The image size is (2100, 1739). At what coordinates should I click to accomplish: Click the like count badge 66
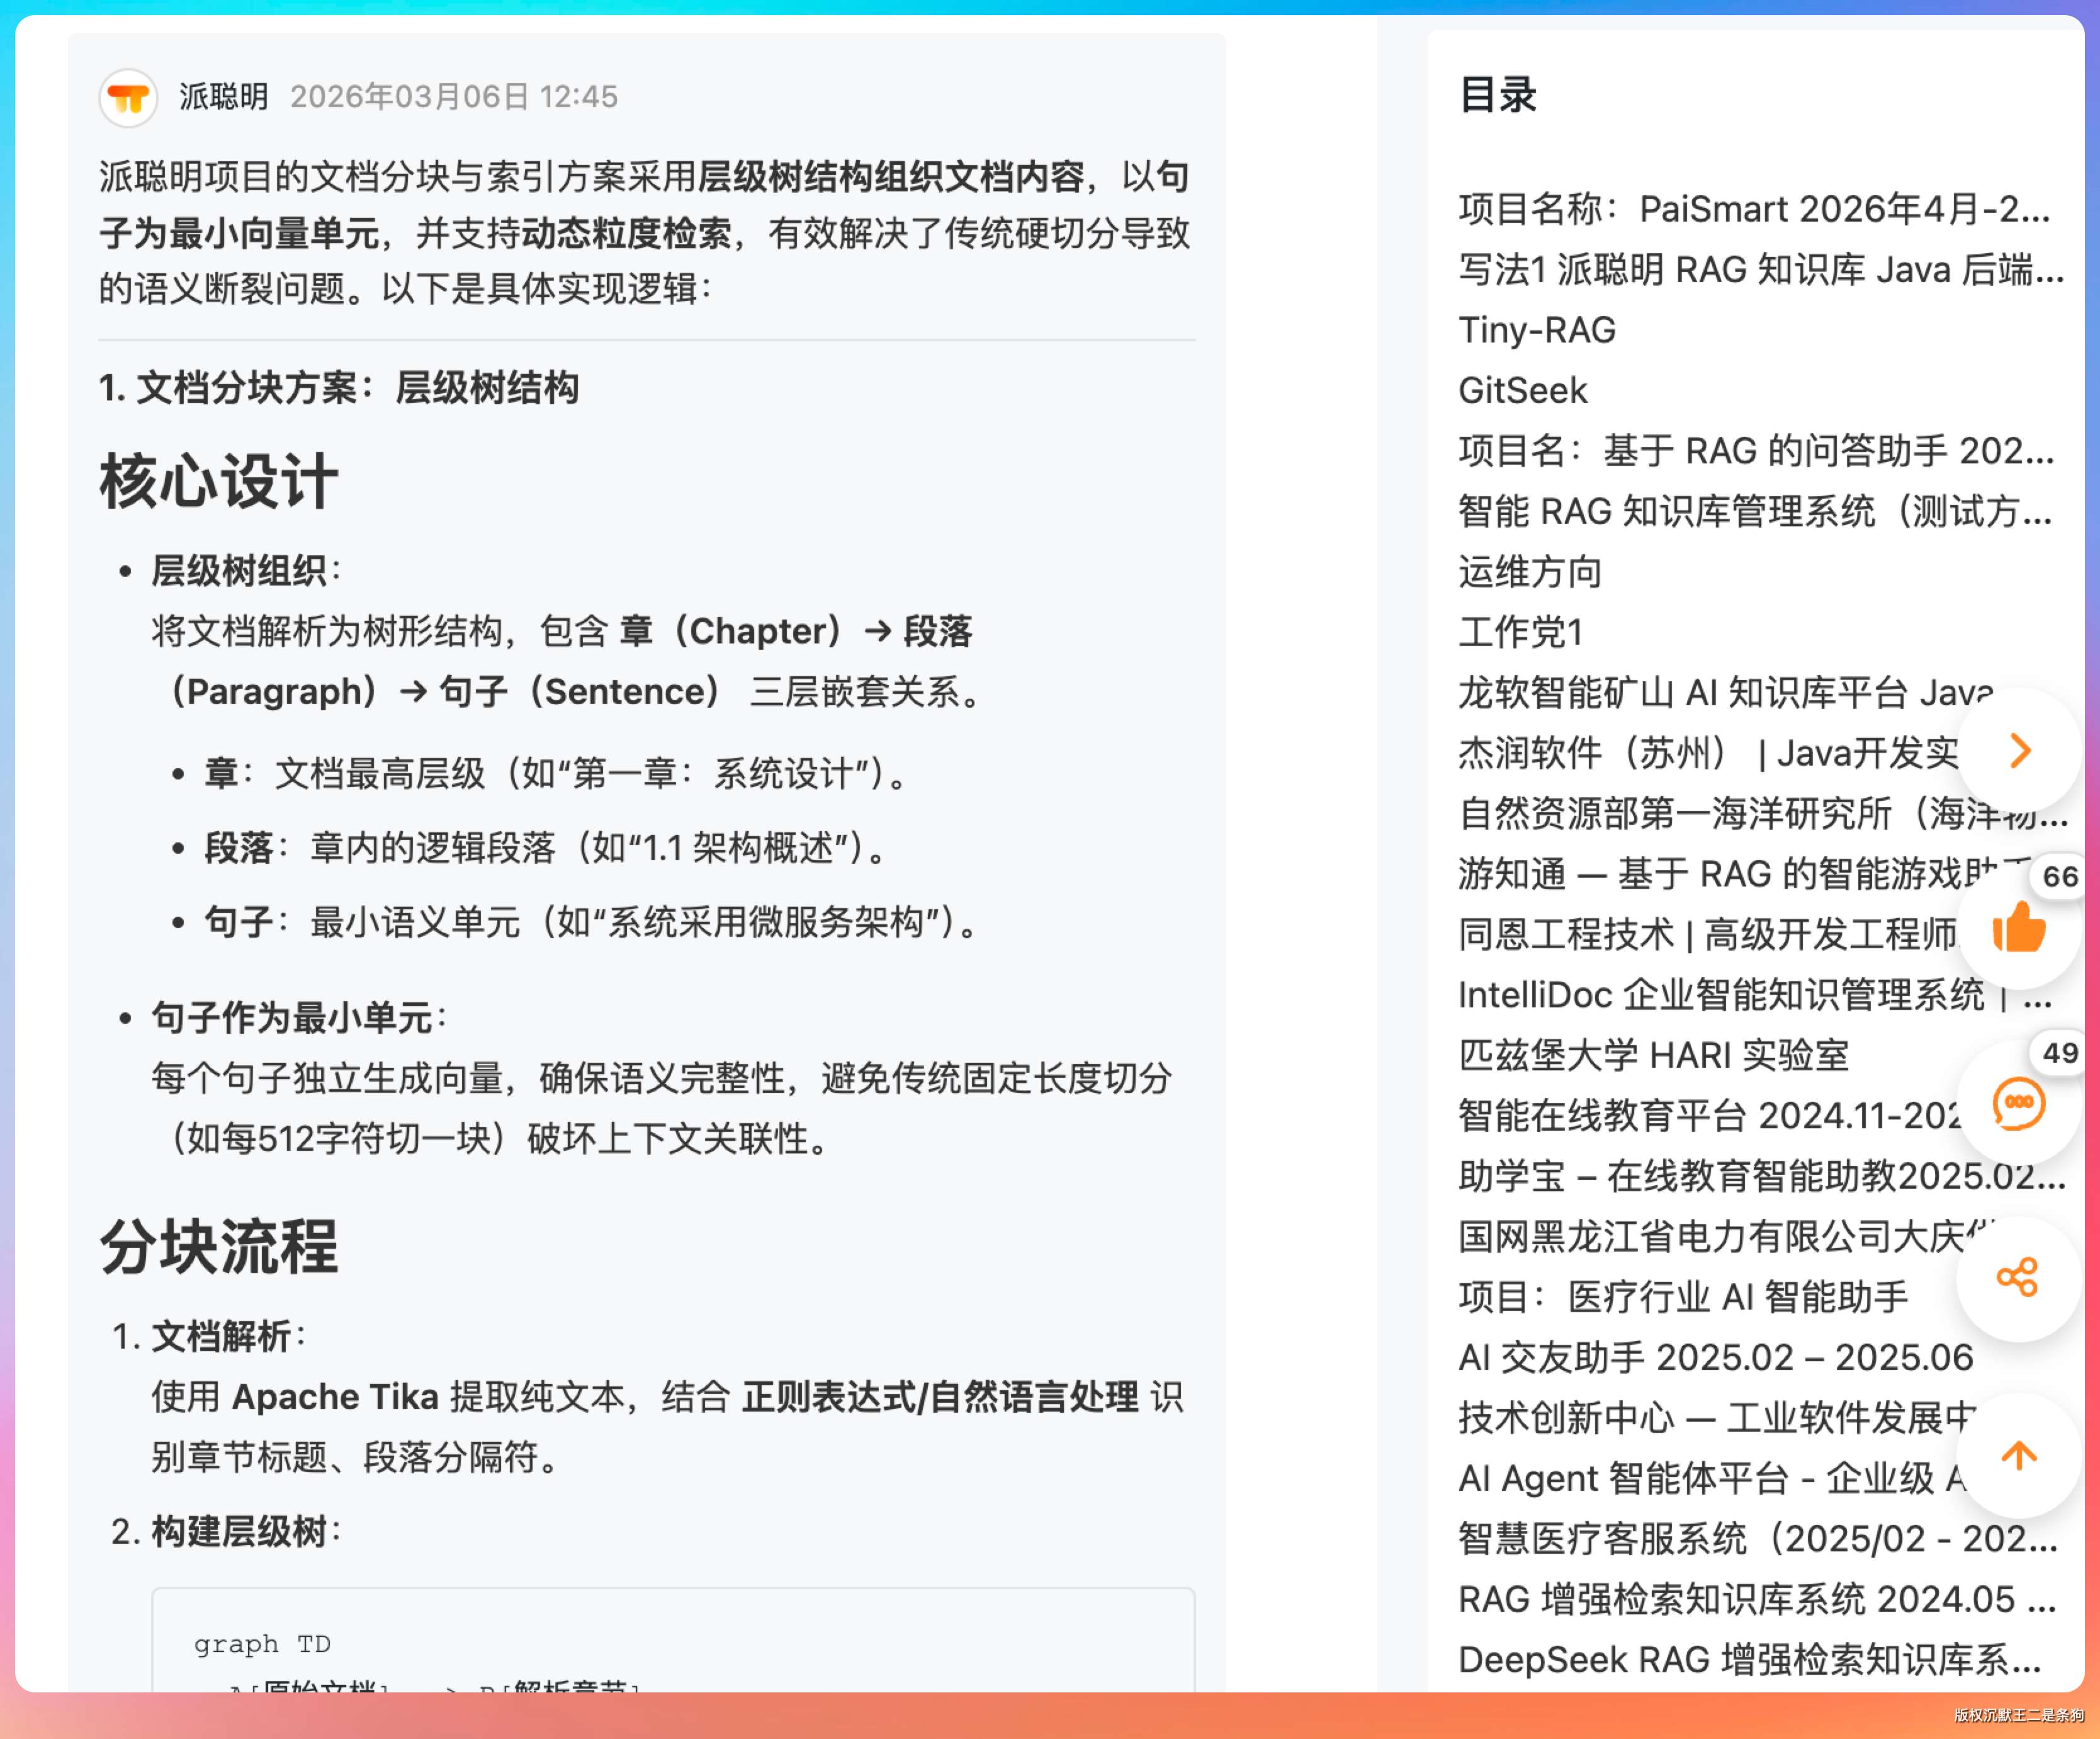(x=2059, y=876)
